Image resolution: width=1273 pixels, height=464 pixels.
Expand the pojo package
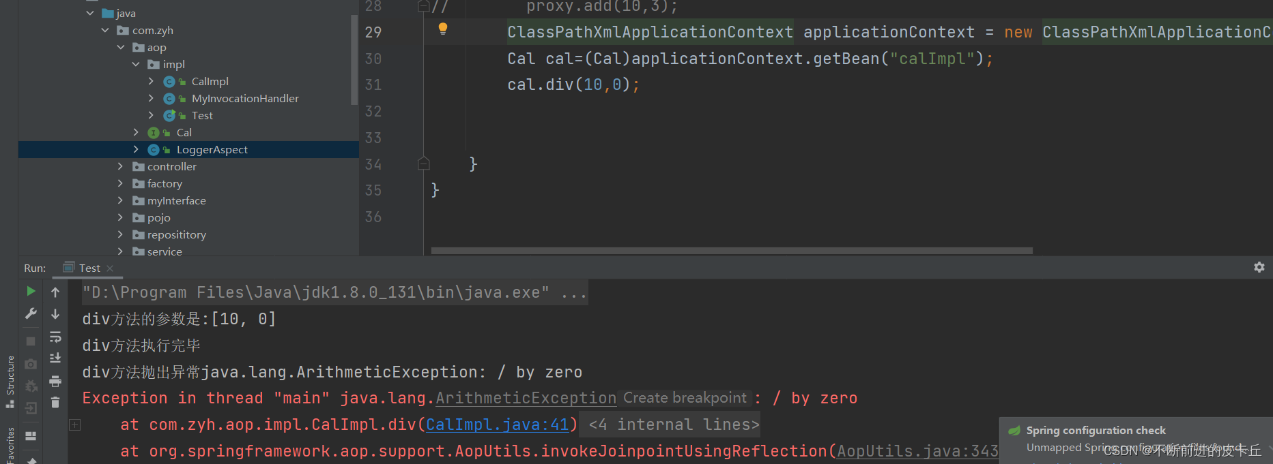(121, 217)
